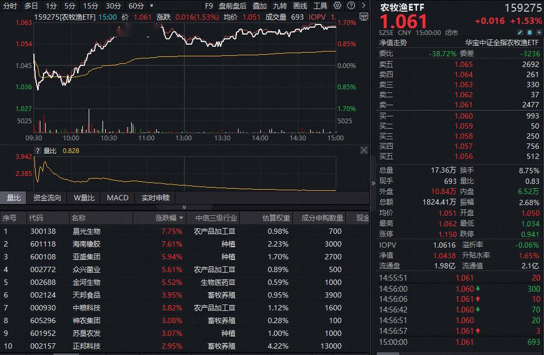Open 工具 tools button
The image size is (544, 355).
point(320,6)
